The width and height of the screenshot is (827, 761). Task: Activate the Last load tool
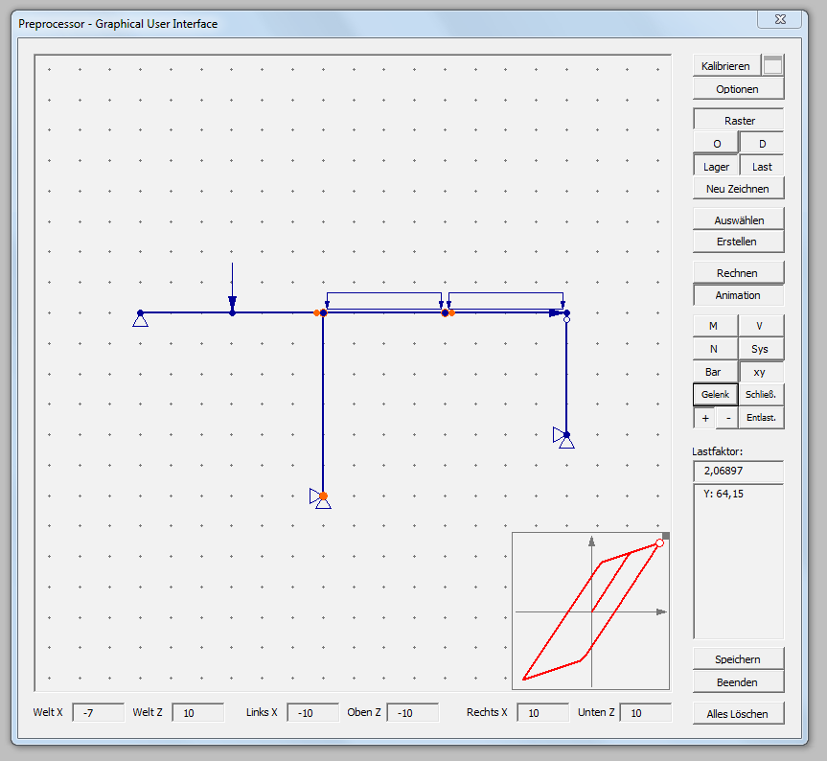pos(762,167)
